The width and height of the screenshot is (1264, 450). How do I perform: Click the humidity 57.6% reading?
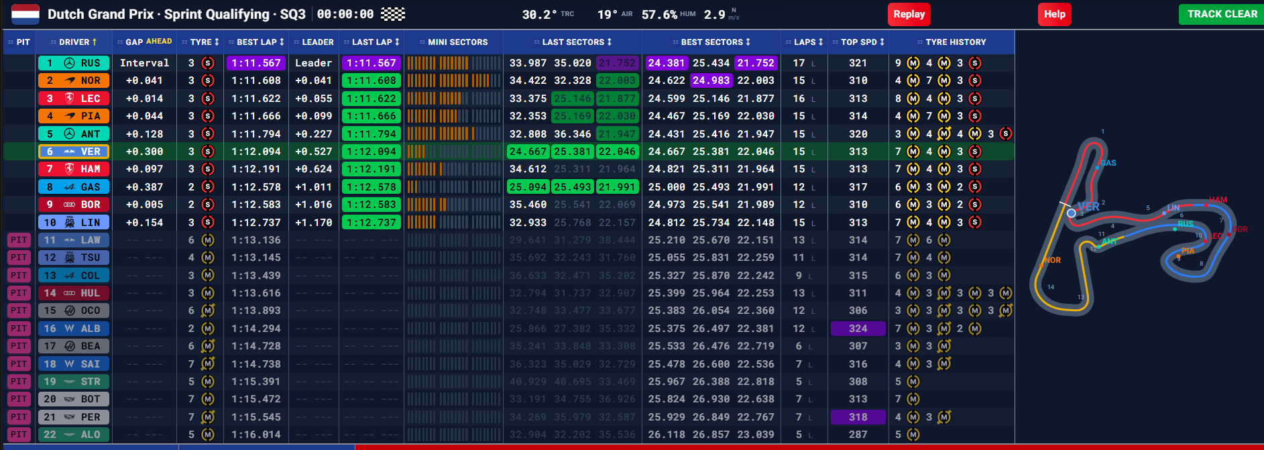pos(659,14)
